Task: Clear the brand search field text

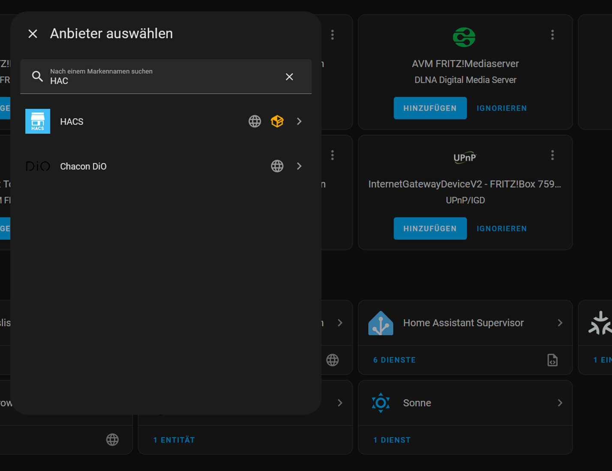Action: (x=289, y=77)
